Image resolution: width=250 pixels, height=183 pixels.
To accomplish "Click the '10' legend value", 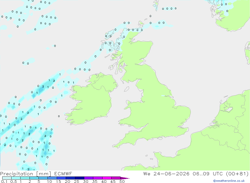I will click(49, 182).
